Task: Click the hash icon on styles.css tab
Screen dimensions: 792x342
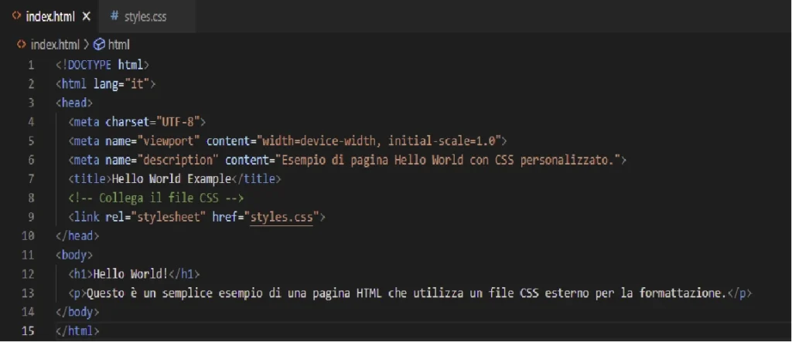Action: (114, 17)
